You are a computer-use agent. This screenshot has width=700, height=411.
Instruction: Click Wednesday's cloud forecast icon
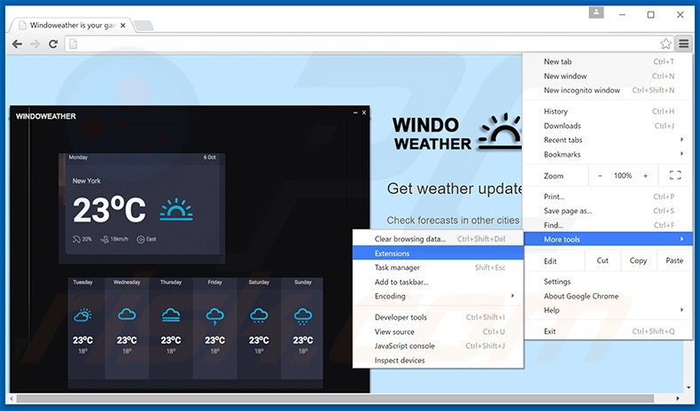tap(127, 315)
